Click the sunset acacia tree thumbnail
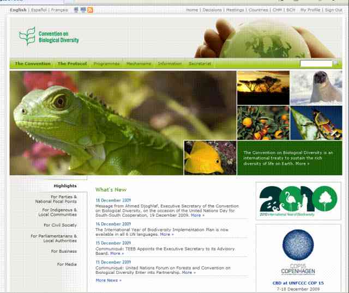This screenshot has width=349, height=293. coord(263,88)
